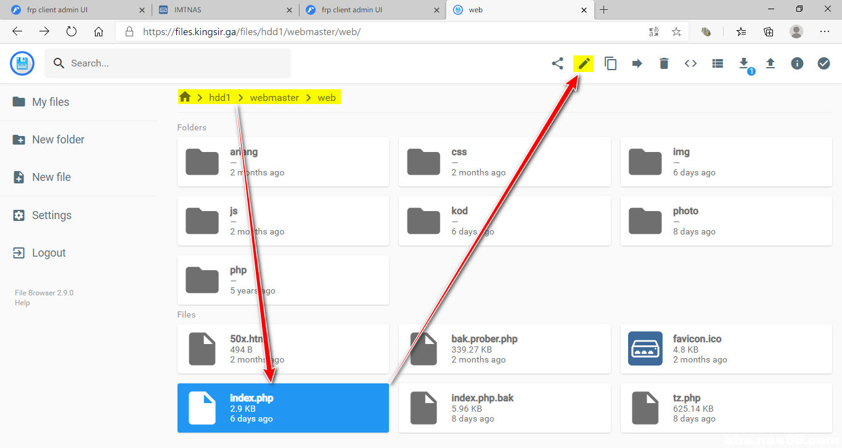The width and height of the screenshot is (842, 448).
Task: Select the favicon.ico file
Action: [726, 349]
